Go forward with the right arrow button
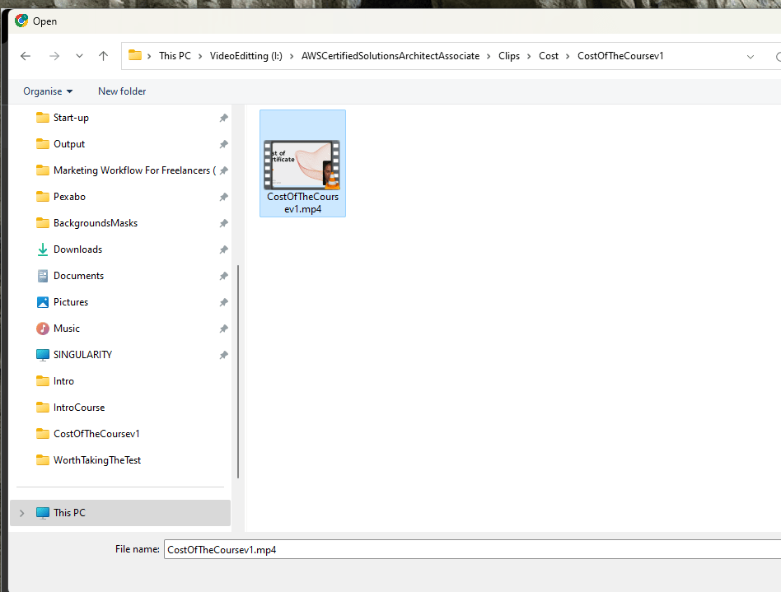 pyautogui.click(x=54, y=56)
